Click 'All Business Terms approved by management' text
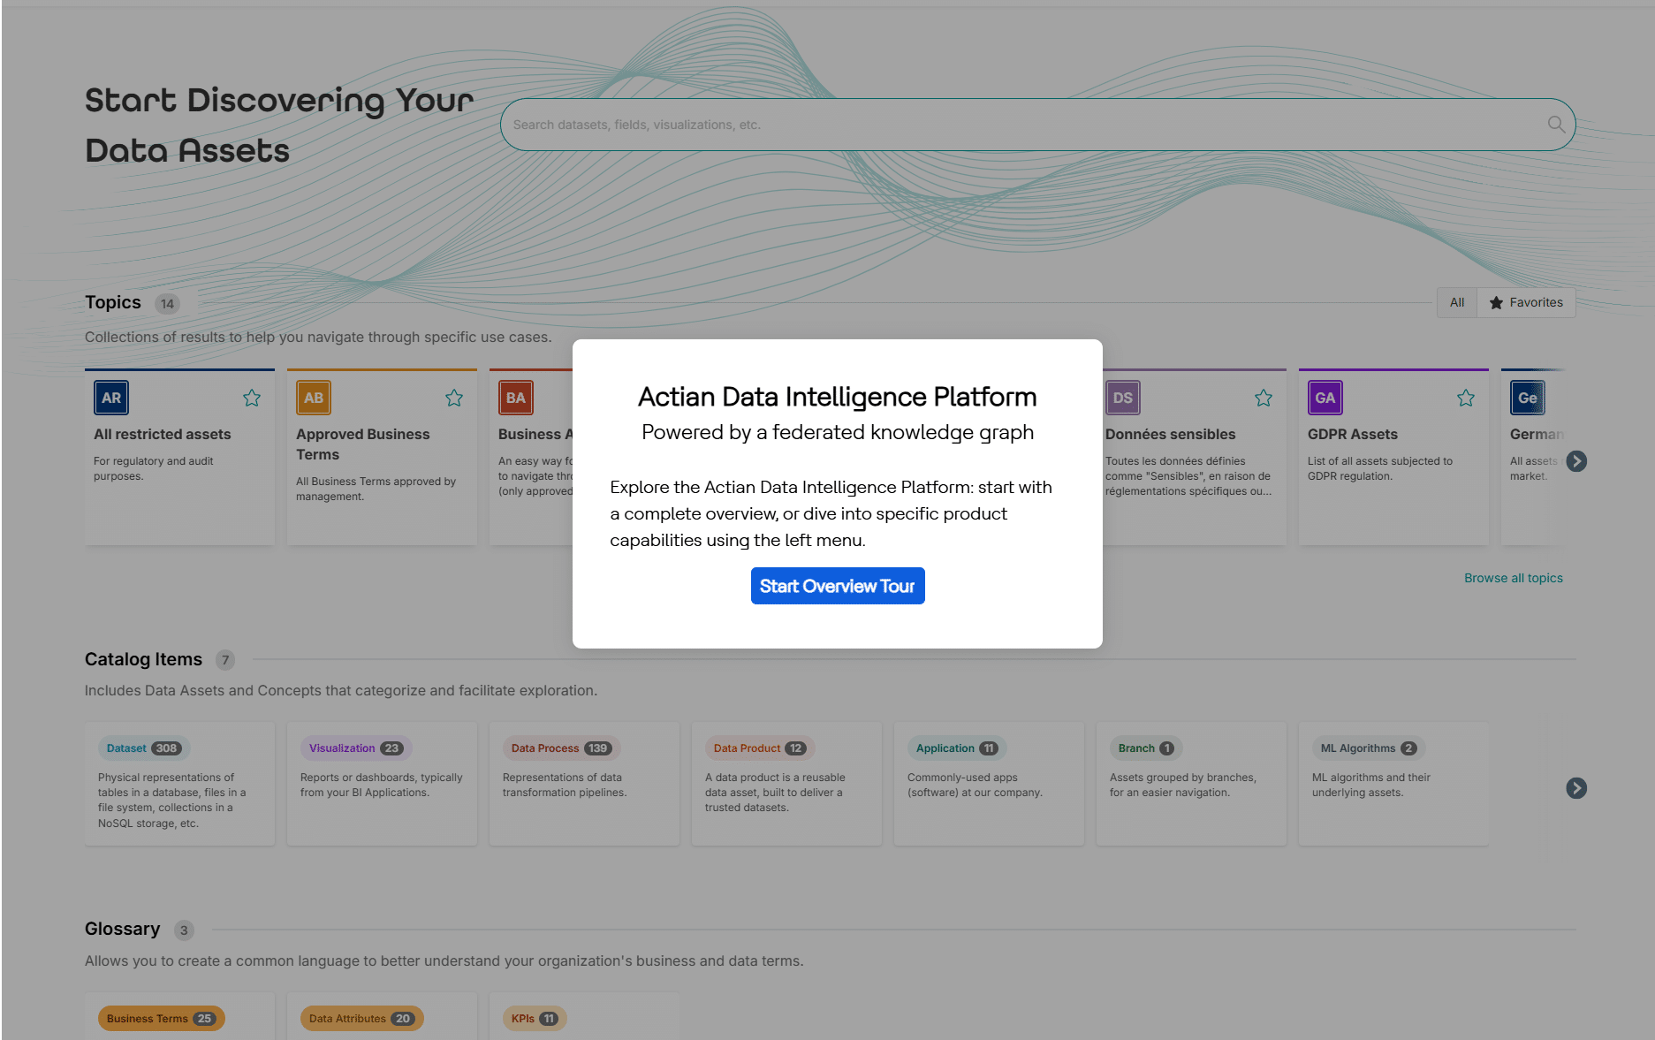This screenshot has width=1655, height=1040. pyautogui.click(x=376, y=489)
